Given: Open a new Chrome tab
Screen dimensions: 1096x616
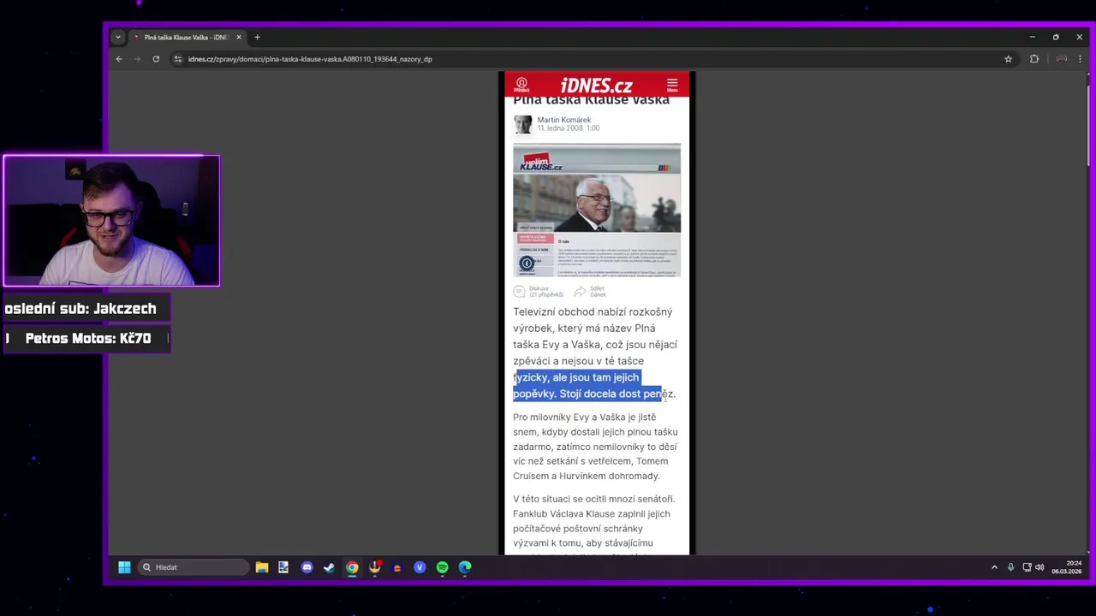Looking at the screenshot, I should pos(257,37).
